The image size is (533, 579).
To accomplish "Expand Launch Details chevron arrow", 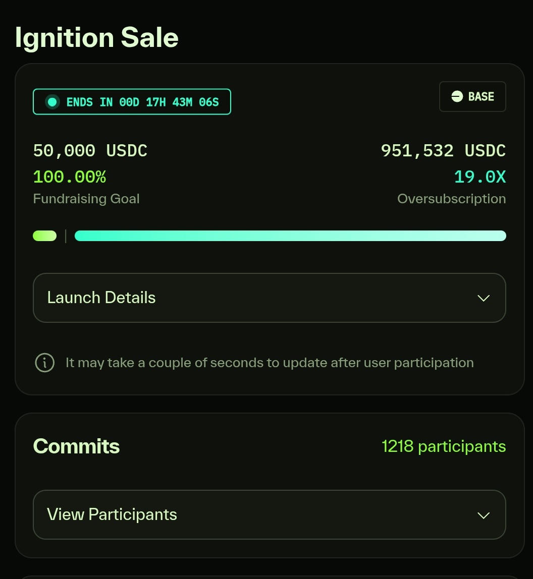I will tap(484, 298).
